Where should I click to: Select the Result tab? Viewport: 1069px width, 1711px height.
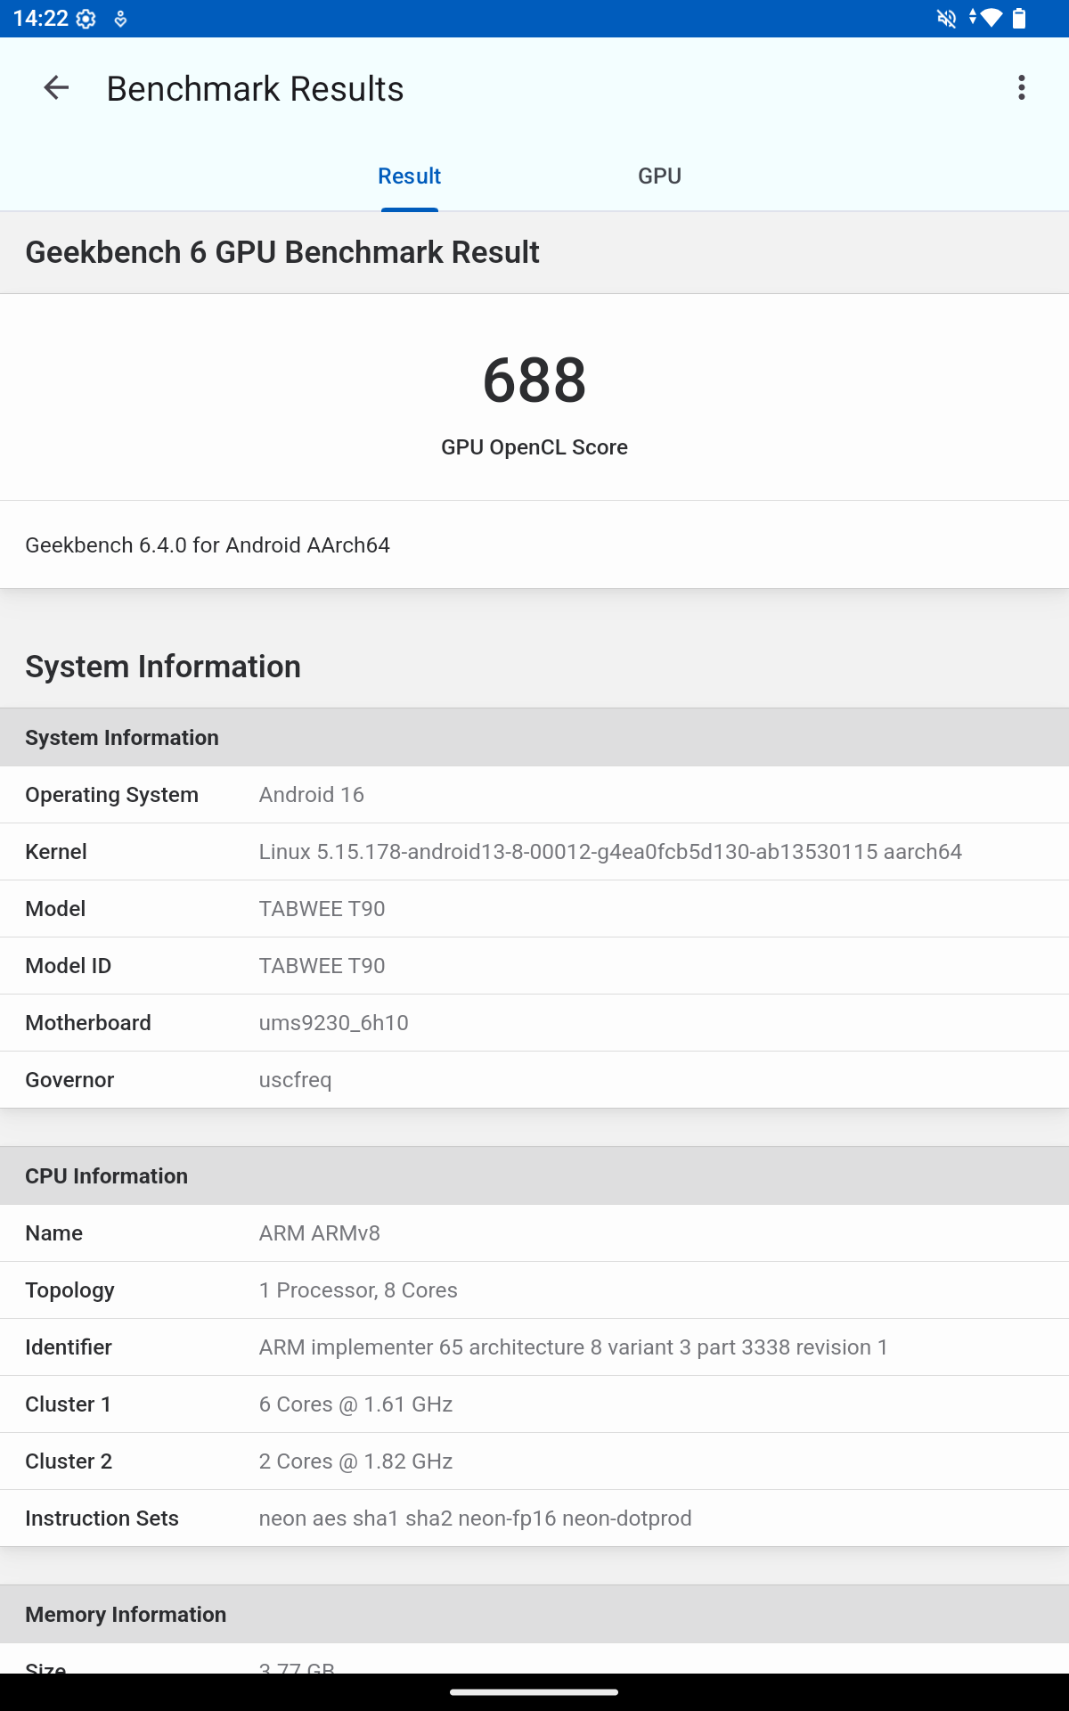point(409,176)
